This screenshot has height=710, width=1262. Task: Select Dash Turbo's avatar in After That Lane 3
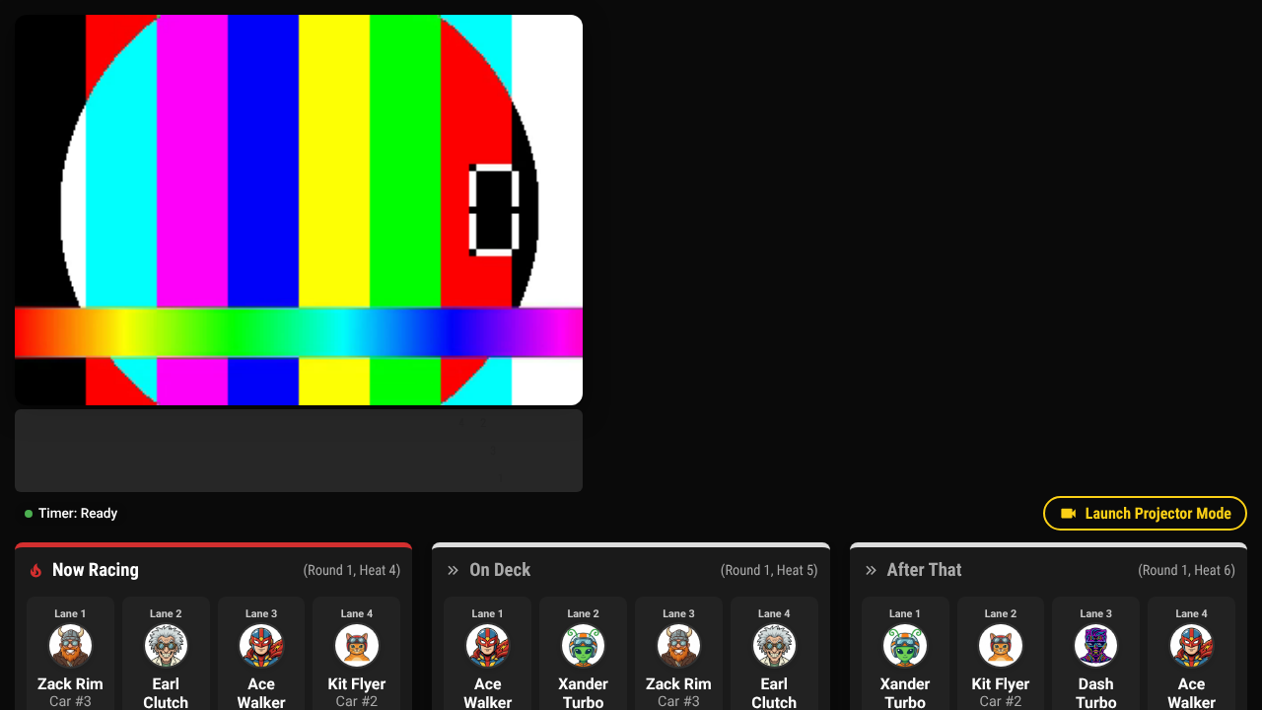(x=1095, y=646)
